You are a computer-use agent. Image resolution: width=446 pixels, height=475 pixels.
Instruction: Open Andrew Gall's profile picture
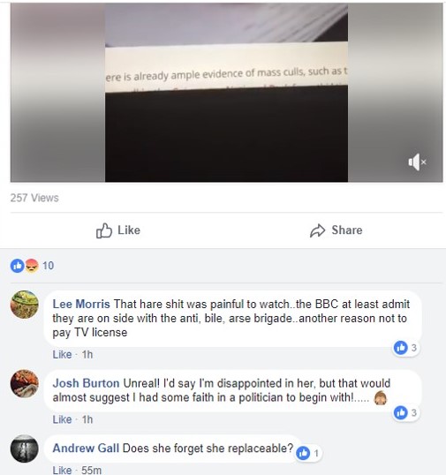[x=25, y=449]
